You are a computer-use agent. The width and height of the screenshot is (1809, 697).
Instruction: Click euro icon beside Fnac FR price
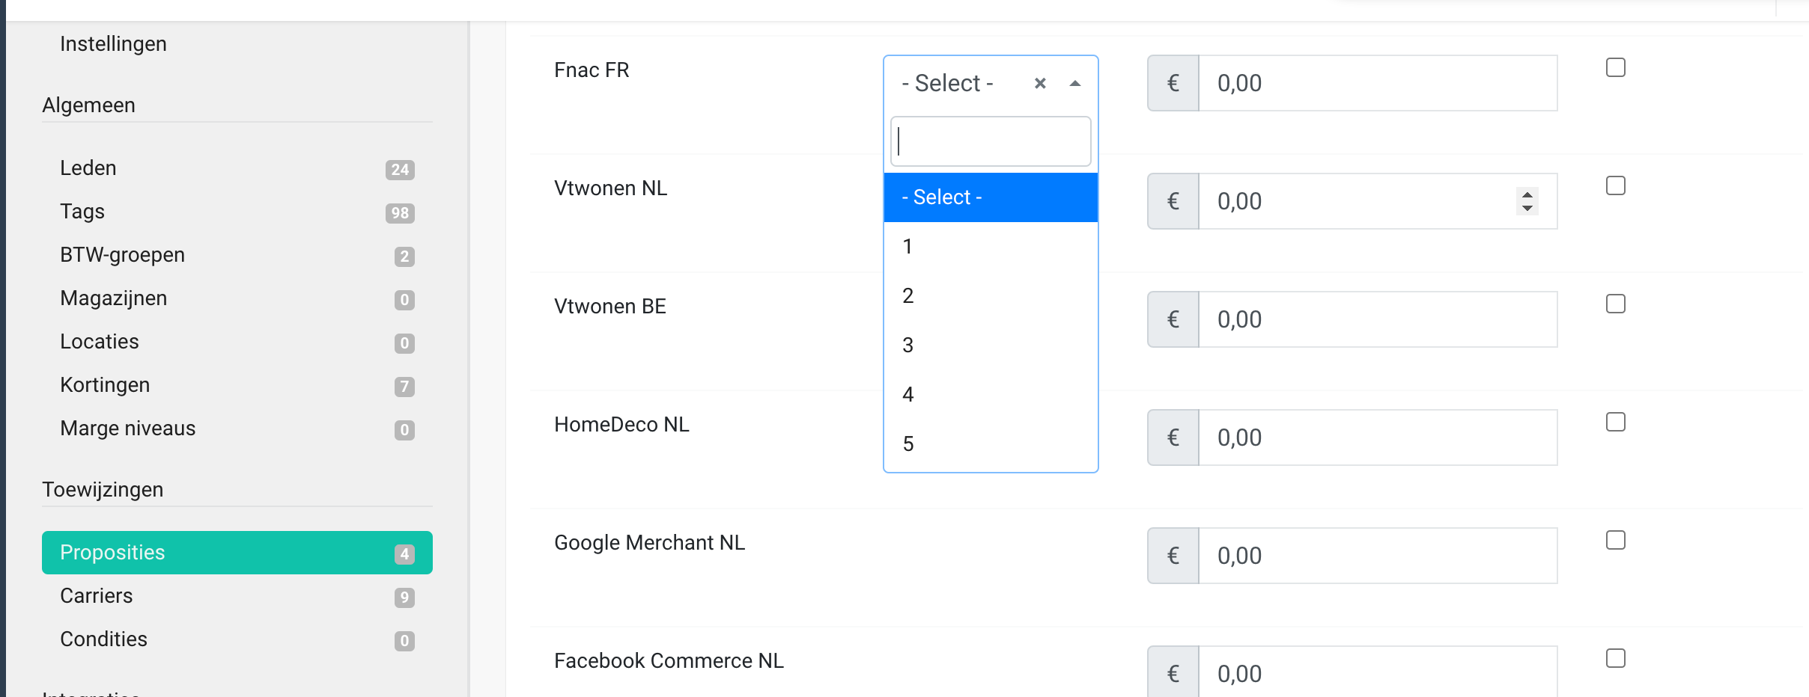1173,83
